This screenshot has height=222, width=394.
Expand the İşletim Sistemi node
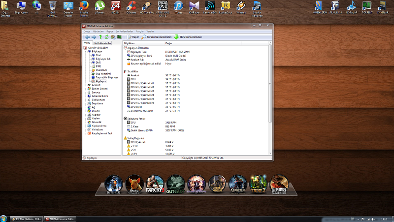coord(85,89)
